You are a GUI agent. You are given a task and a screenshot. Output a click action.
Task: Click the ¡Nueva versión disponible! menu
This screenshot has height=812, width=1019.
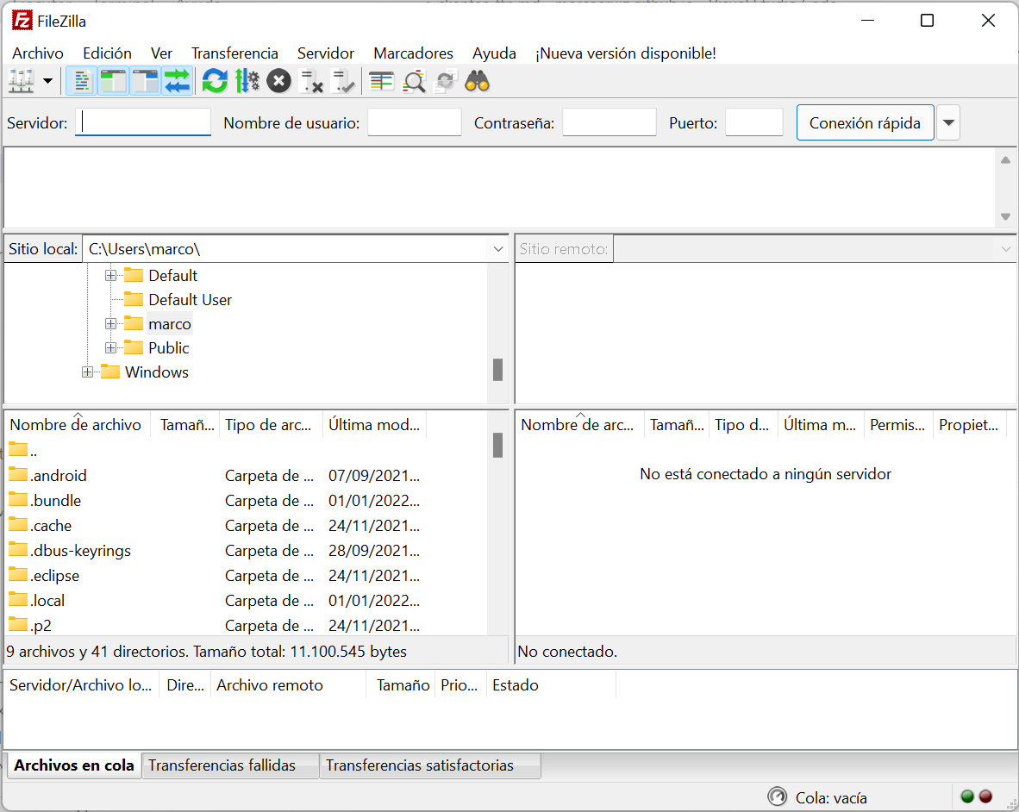coord(625,53)
